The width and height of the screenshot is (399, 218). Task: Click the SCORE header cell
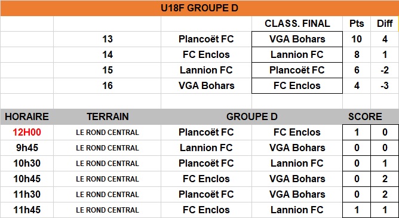[365, 116]
